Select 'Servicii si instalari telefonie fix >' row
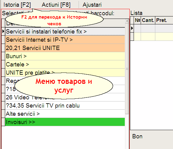Viewport: 173px width, 149px height. pyautogui.click(x=65, y=31)
